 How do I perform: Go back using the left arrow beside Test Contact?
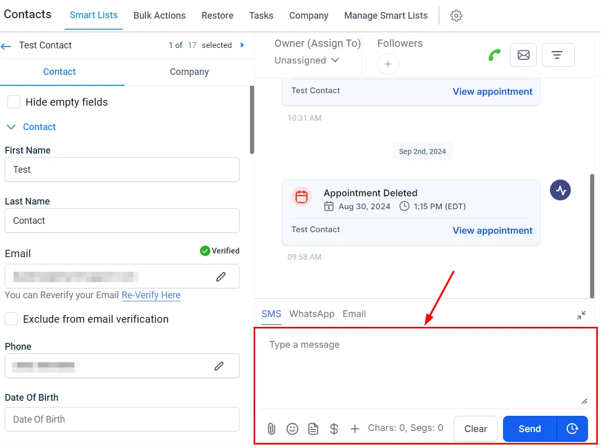6,46
